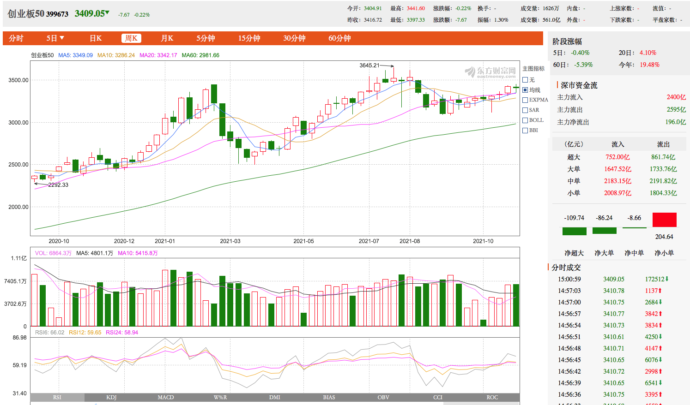Expand the 5日 period dropdown
The image size is (690, 405).
coord(55,38)
